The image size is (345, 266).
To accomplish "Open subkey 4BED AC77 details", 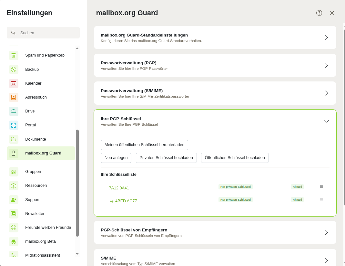I will tap(126, 201).
